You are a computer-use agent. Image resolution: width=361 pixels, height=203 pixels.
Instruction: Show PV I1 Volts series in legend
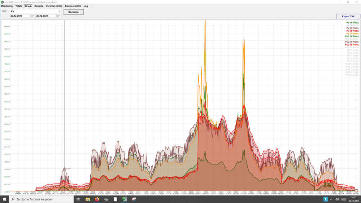coord(352,50)
